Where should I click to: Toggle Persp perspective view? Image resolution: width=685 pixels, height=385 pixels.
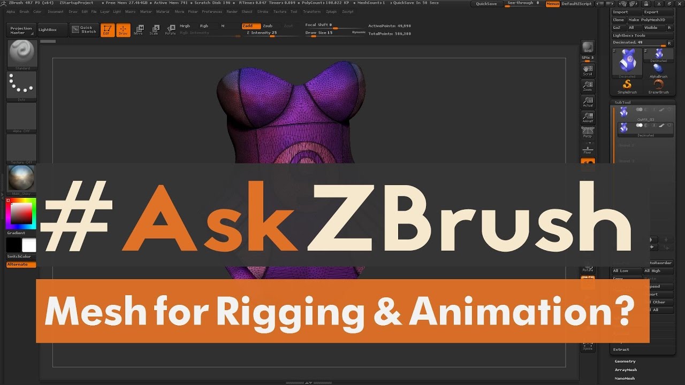pyautogui.click(x=588, y=133)
